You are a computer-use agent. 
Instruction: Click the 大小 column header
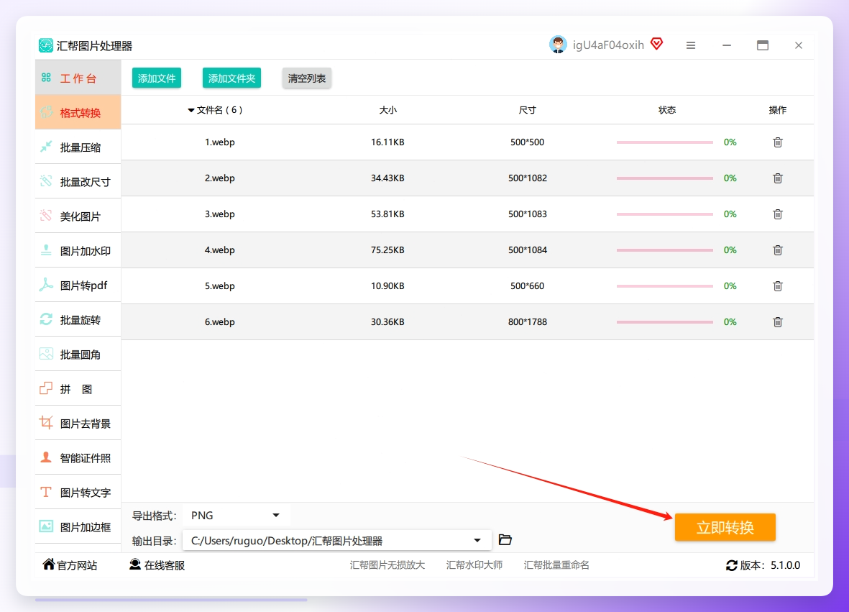[x=387, y=110]
